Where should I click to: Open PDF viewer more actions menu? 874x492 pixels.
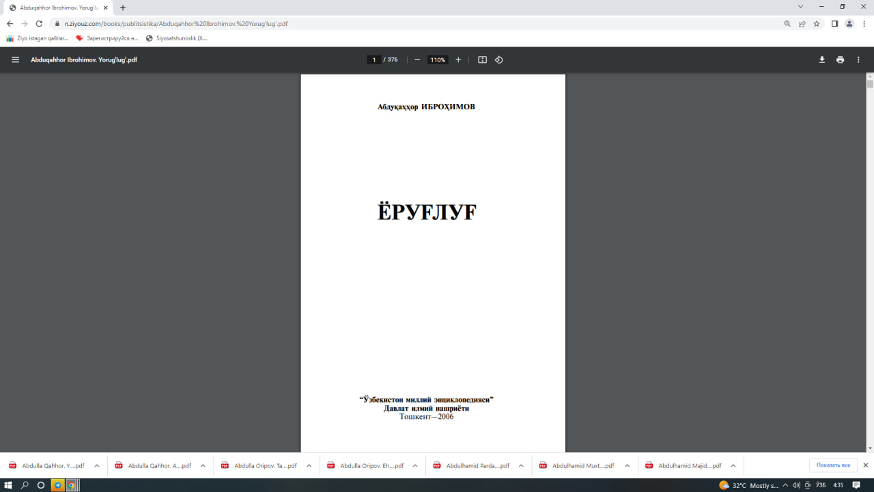click(x=858, y=59)
